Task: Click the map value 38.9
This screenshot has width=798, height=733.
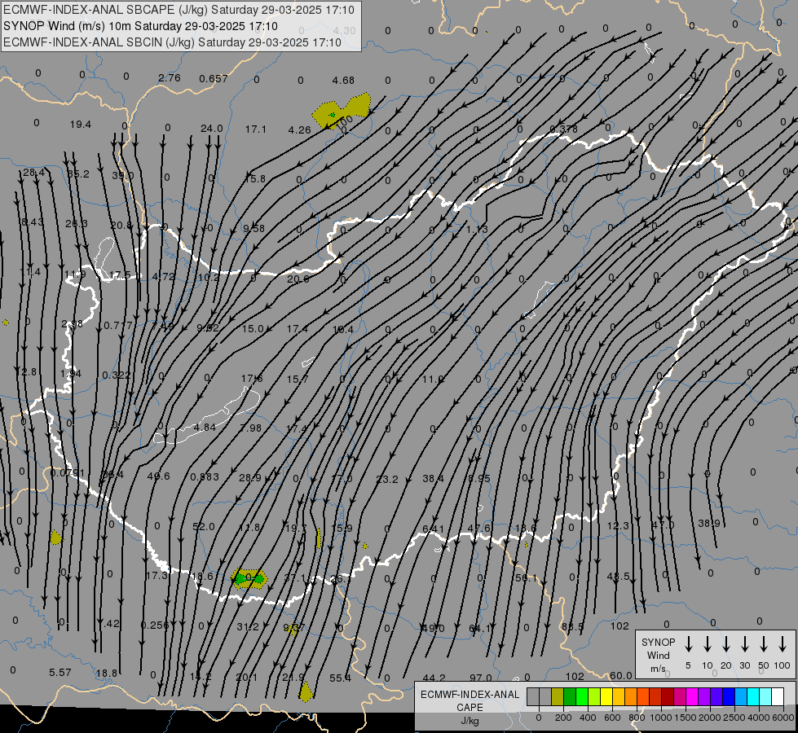Action: [709, 523]
